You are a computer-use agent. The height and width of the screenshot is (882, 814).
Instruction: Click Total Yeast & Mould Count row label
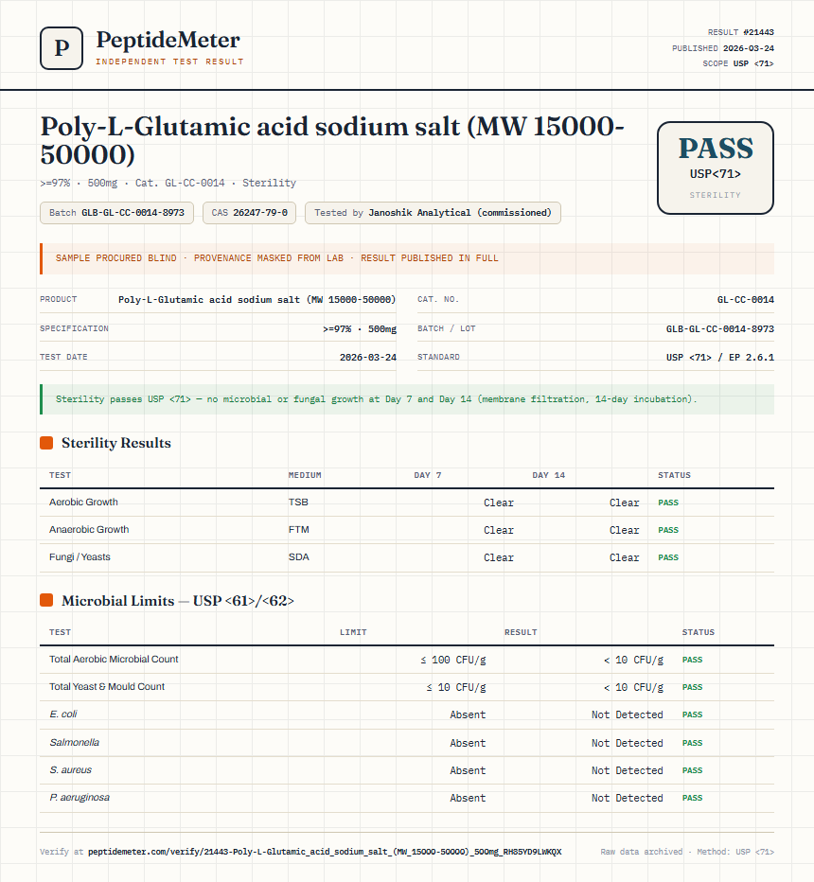click(x=107, y=687)
